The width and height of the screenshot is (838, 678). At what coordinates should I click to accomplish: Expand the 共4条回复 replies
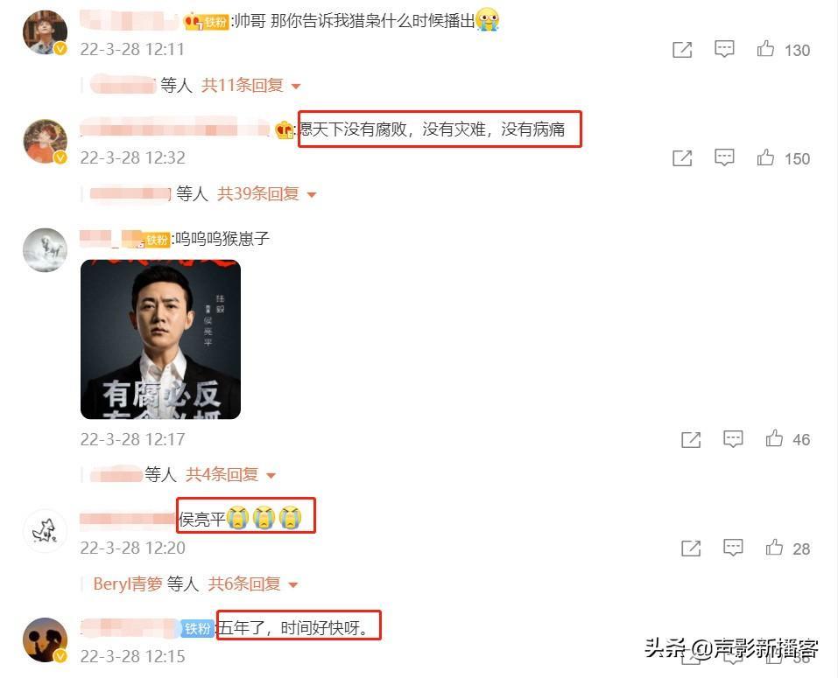(230, 474)
